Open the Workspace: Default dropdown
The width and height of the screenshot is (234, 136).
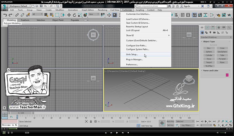pyautogui.click(x=20, y=6)
